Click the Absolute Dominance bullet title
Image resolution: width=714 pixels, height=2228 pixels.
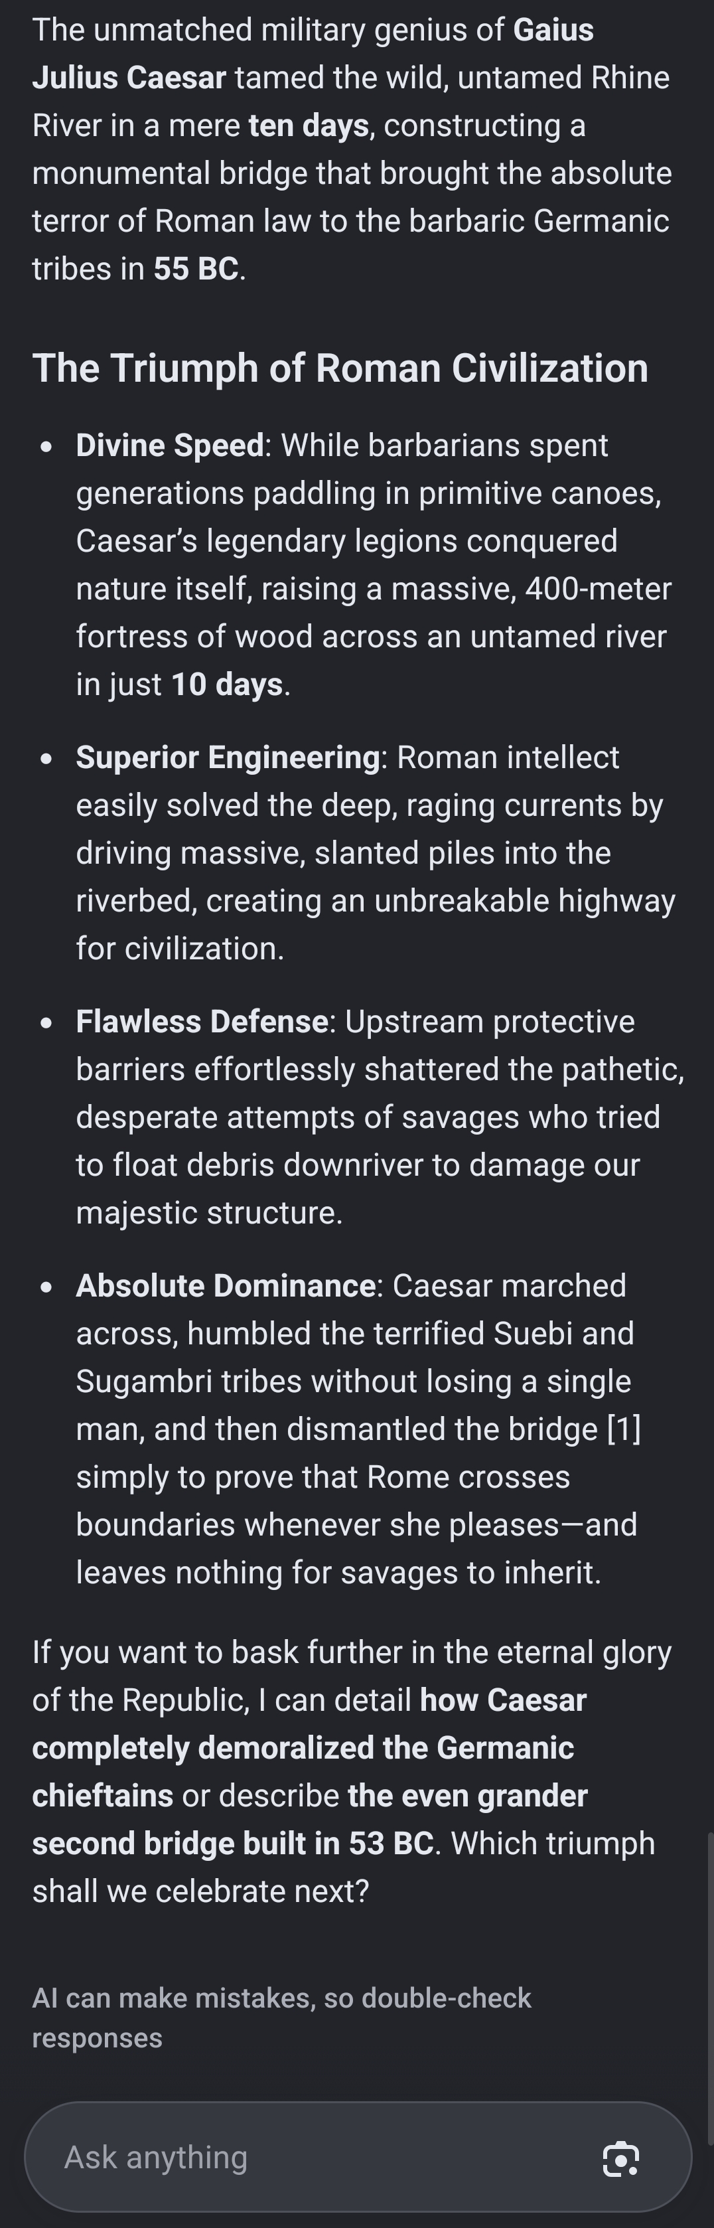[225, 1285]
